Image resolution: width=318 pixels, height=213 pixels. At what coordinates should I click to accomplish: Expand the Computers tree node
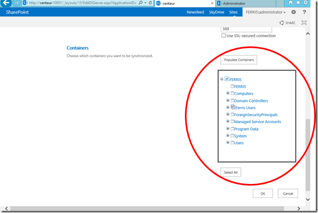pyautogui.click(x=228, y=93)
